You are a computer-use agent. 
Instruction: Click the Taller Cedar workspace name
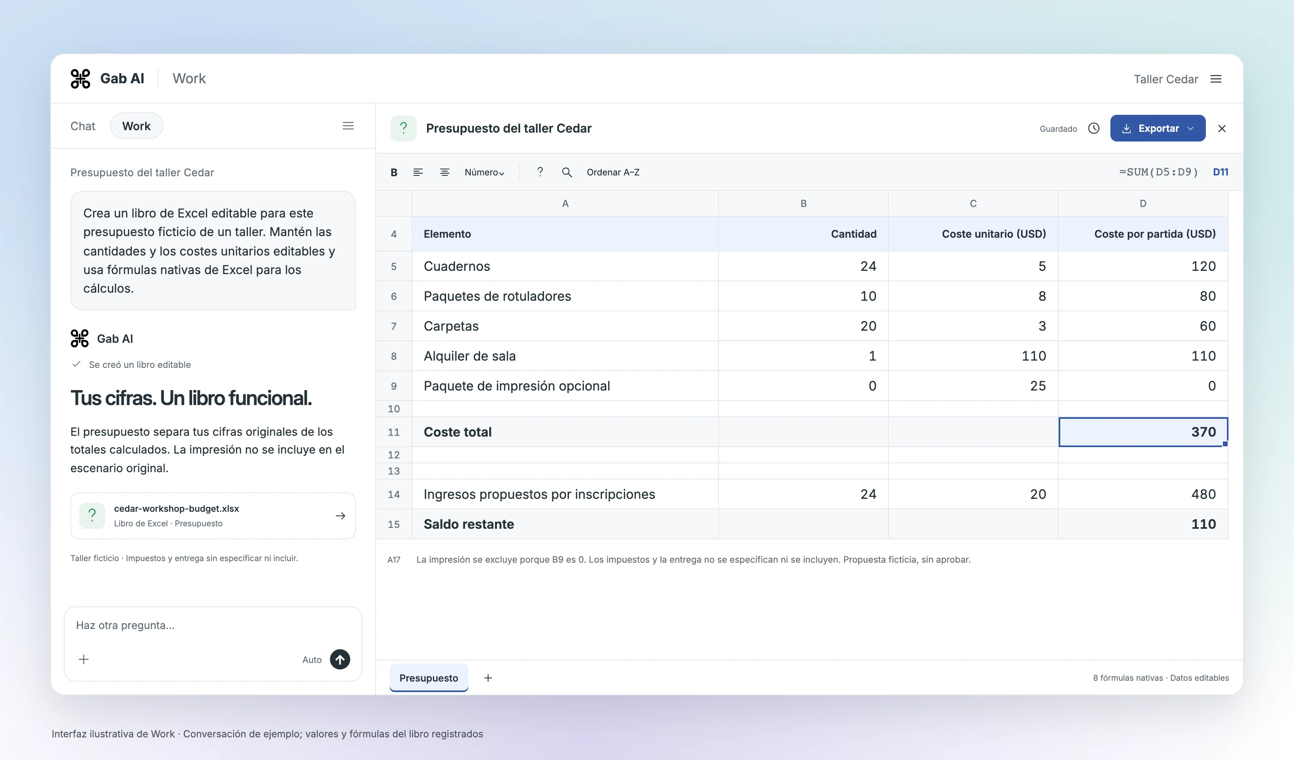(1166, 79)
